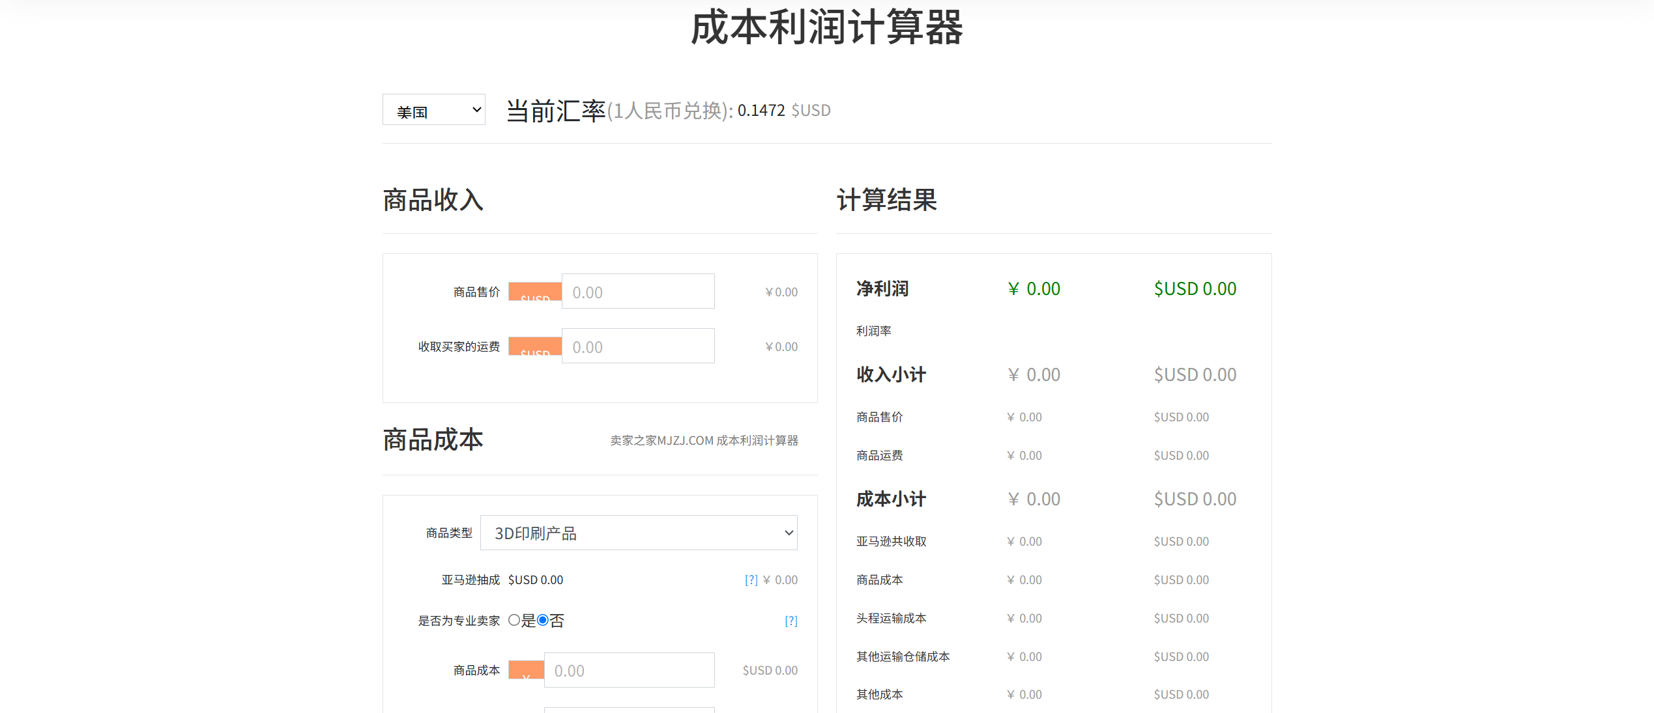Open the 美国 country dropdown
Screen dimensions: 1654x713
pyautogui.click(x=433, y=110)
